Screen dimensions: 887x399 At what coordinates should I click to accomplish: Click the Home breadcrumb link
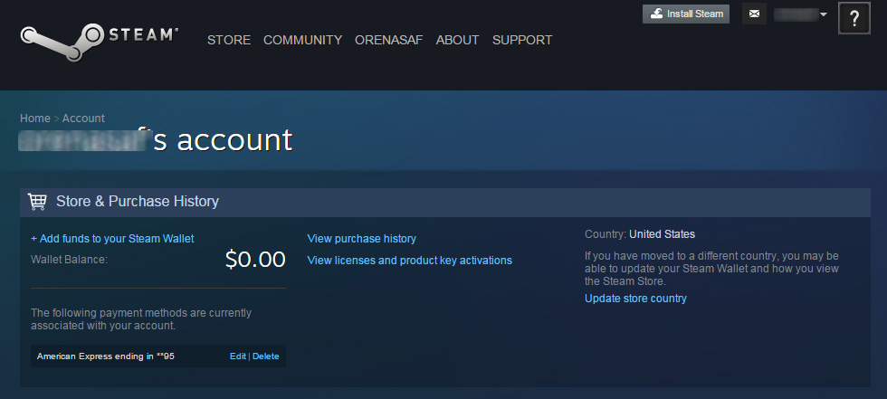click(35, 119)
